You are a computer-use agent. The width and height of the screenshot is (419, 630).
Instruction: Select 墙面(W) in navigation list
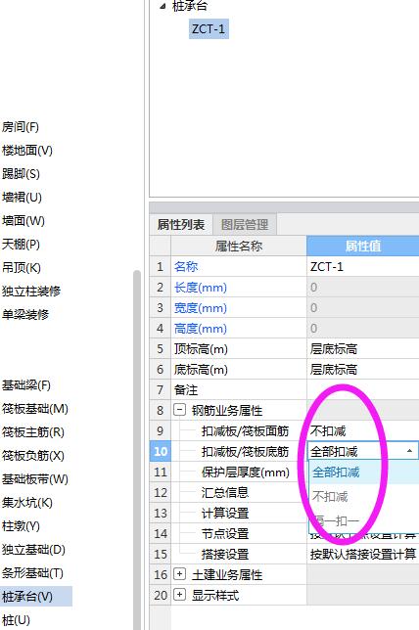[x=23, y=220]
